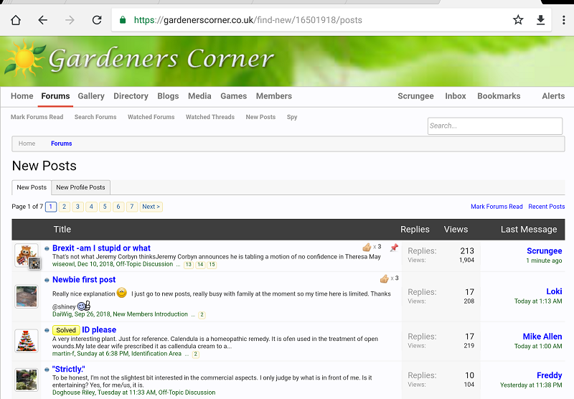
Task: Click the Mark Forums Read link on the right
Action: coord(497,207)
